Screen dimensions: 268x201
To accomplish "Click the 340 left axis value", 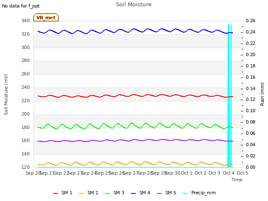I will point(26,21).
